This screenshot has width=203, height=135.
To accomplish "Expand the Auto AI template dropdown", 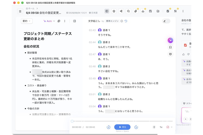I will pos(49,21).
